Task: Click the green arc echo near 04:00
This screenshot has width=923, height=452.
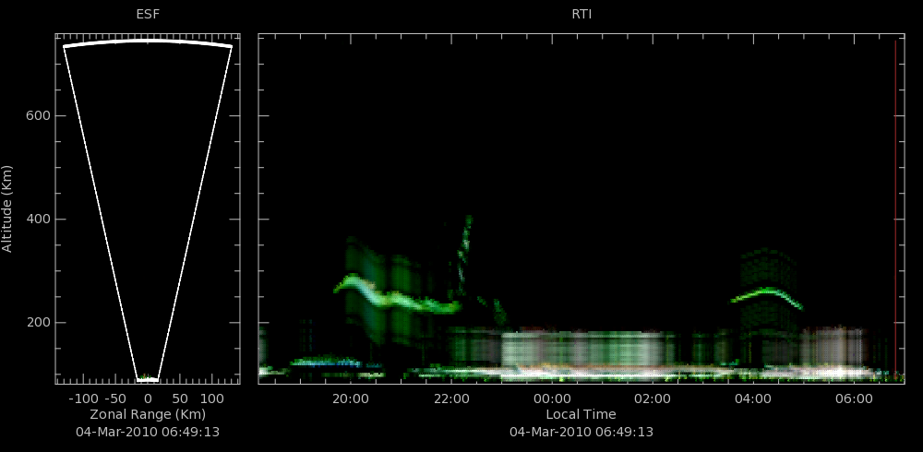Action: [x=767, y=296]
